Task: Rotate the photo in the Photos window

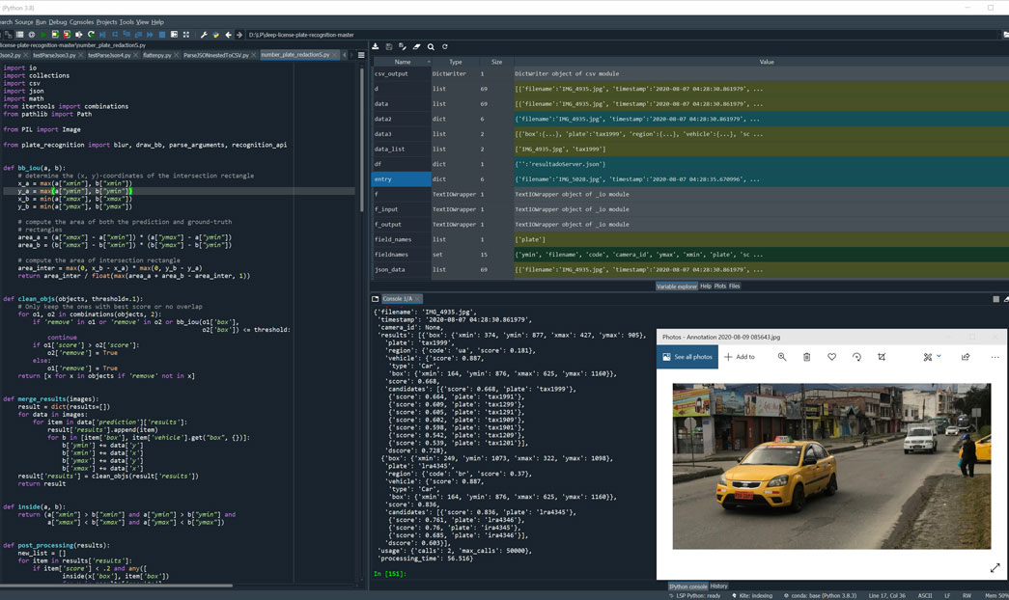Action: [x=856, y=357]
